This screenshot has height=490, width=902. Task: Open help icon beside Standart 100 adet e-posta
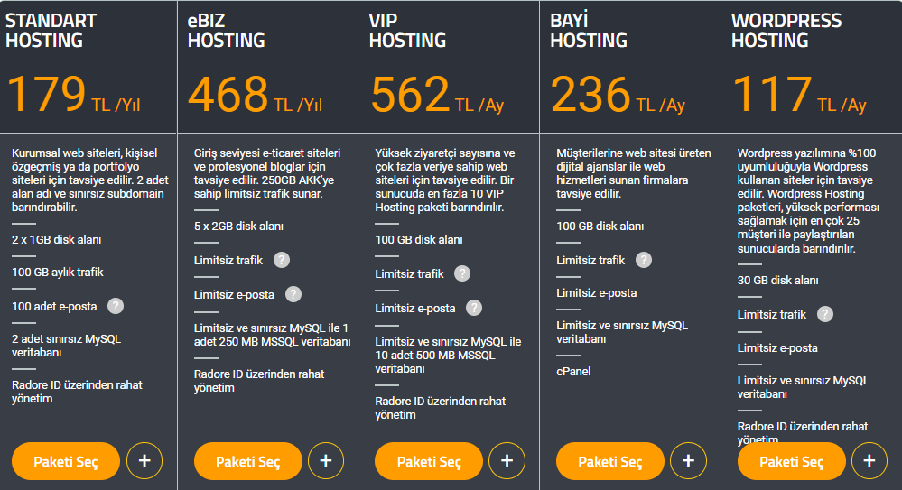(116, 306)
